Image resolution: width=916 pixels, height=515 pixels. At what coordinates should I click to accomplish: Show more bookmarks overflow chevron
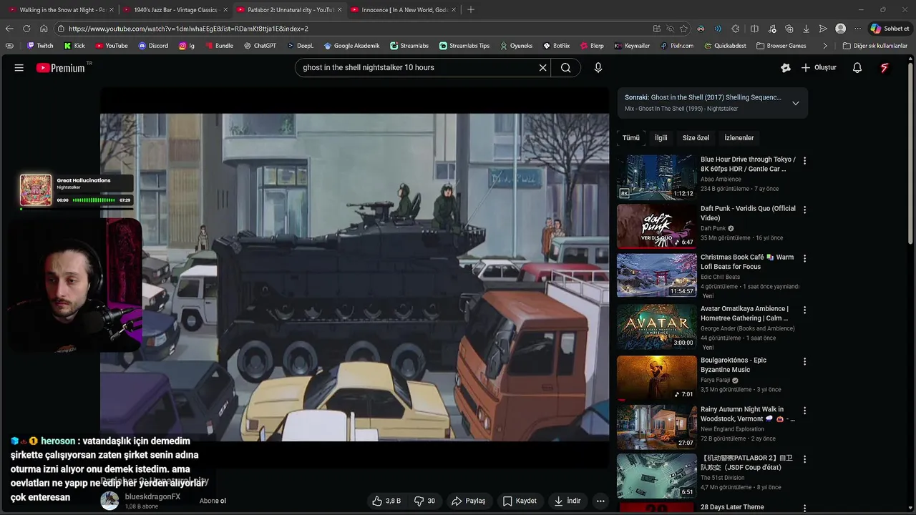825,46
